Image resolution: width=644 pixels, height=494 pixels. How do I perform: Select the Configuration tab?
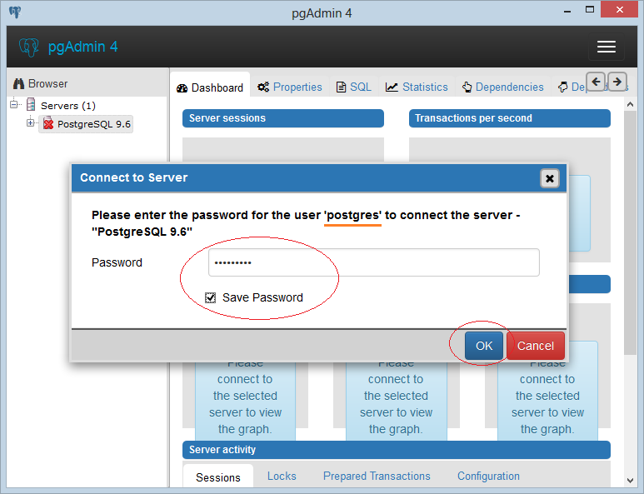488,476
